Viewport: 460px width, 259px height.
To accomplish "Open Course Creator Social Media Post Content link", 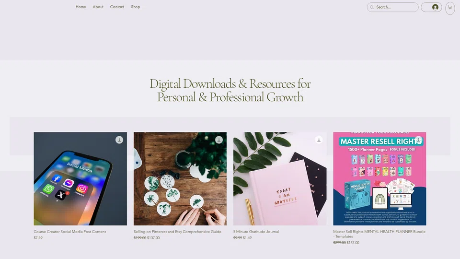I will click(70, 231).
